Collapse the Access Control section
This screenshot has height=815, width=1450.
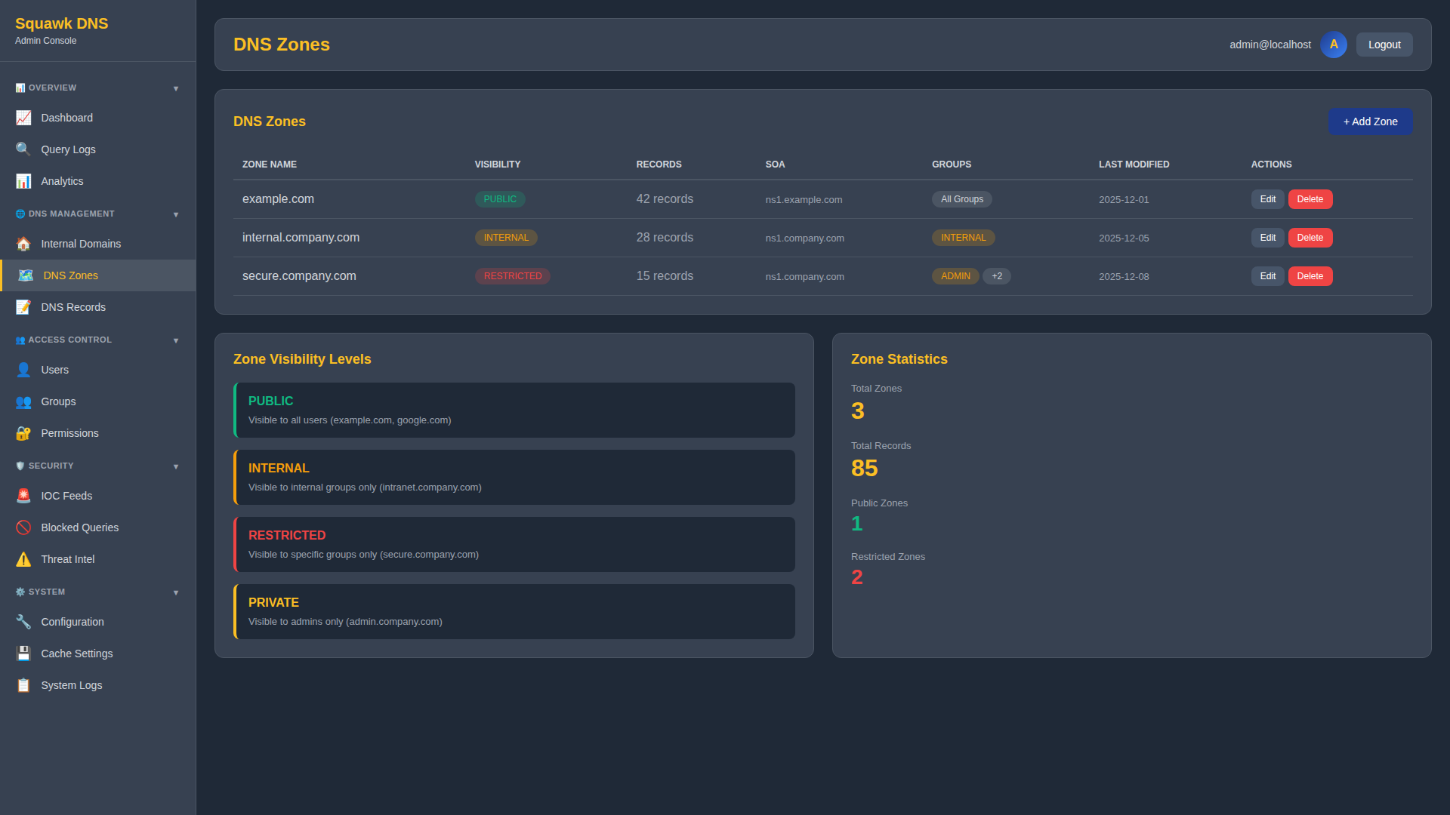click(x=97, y=340)
